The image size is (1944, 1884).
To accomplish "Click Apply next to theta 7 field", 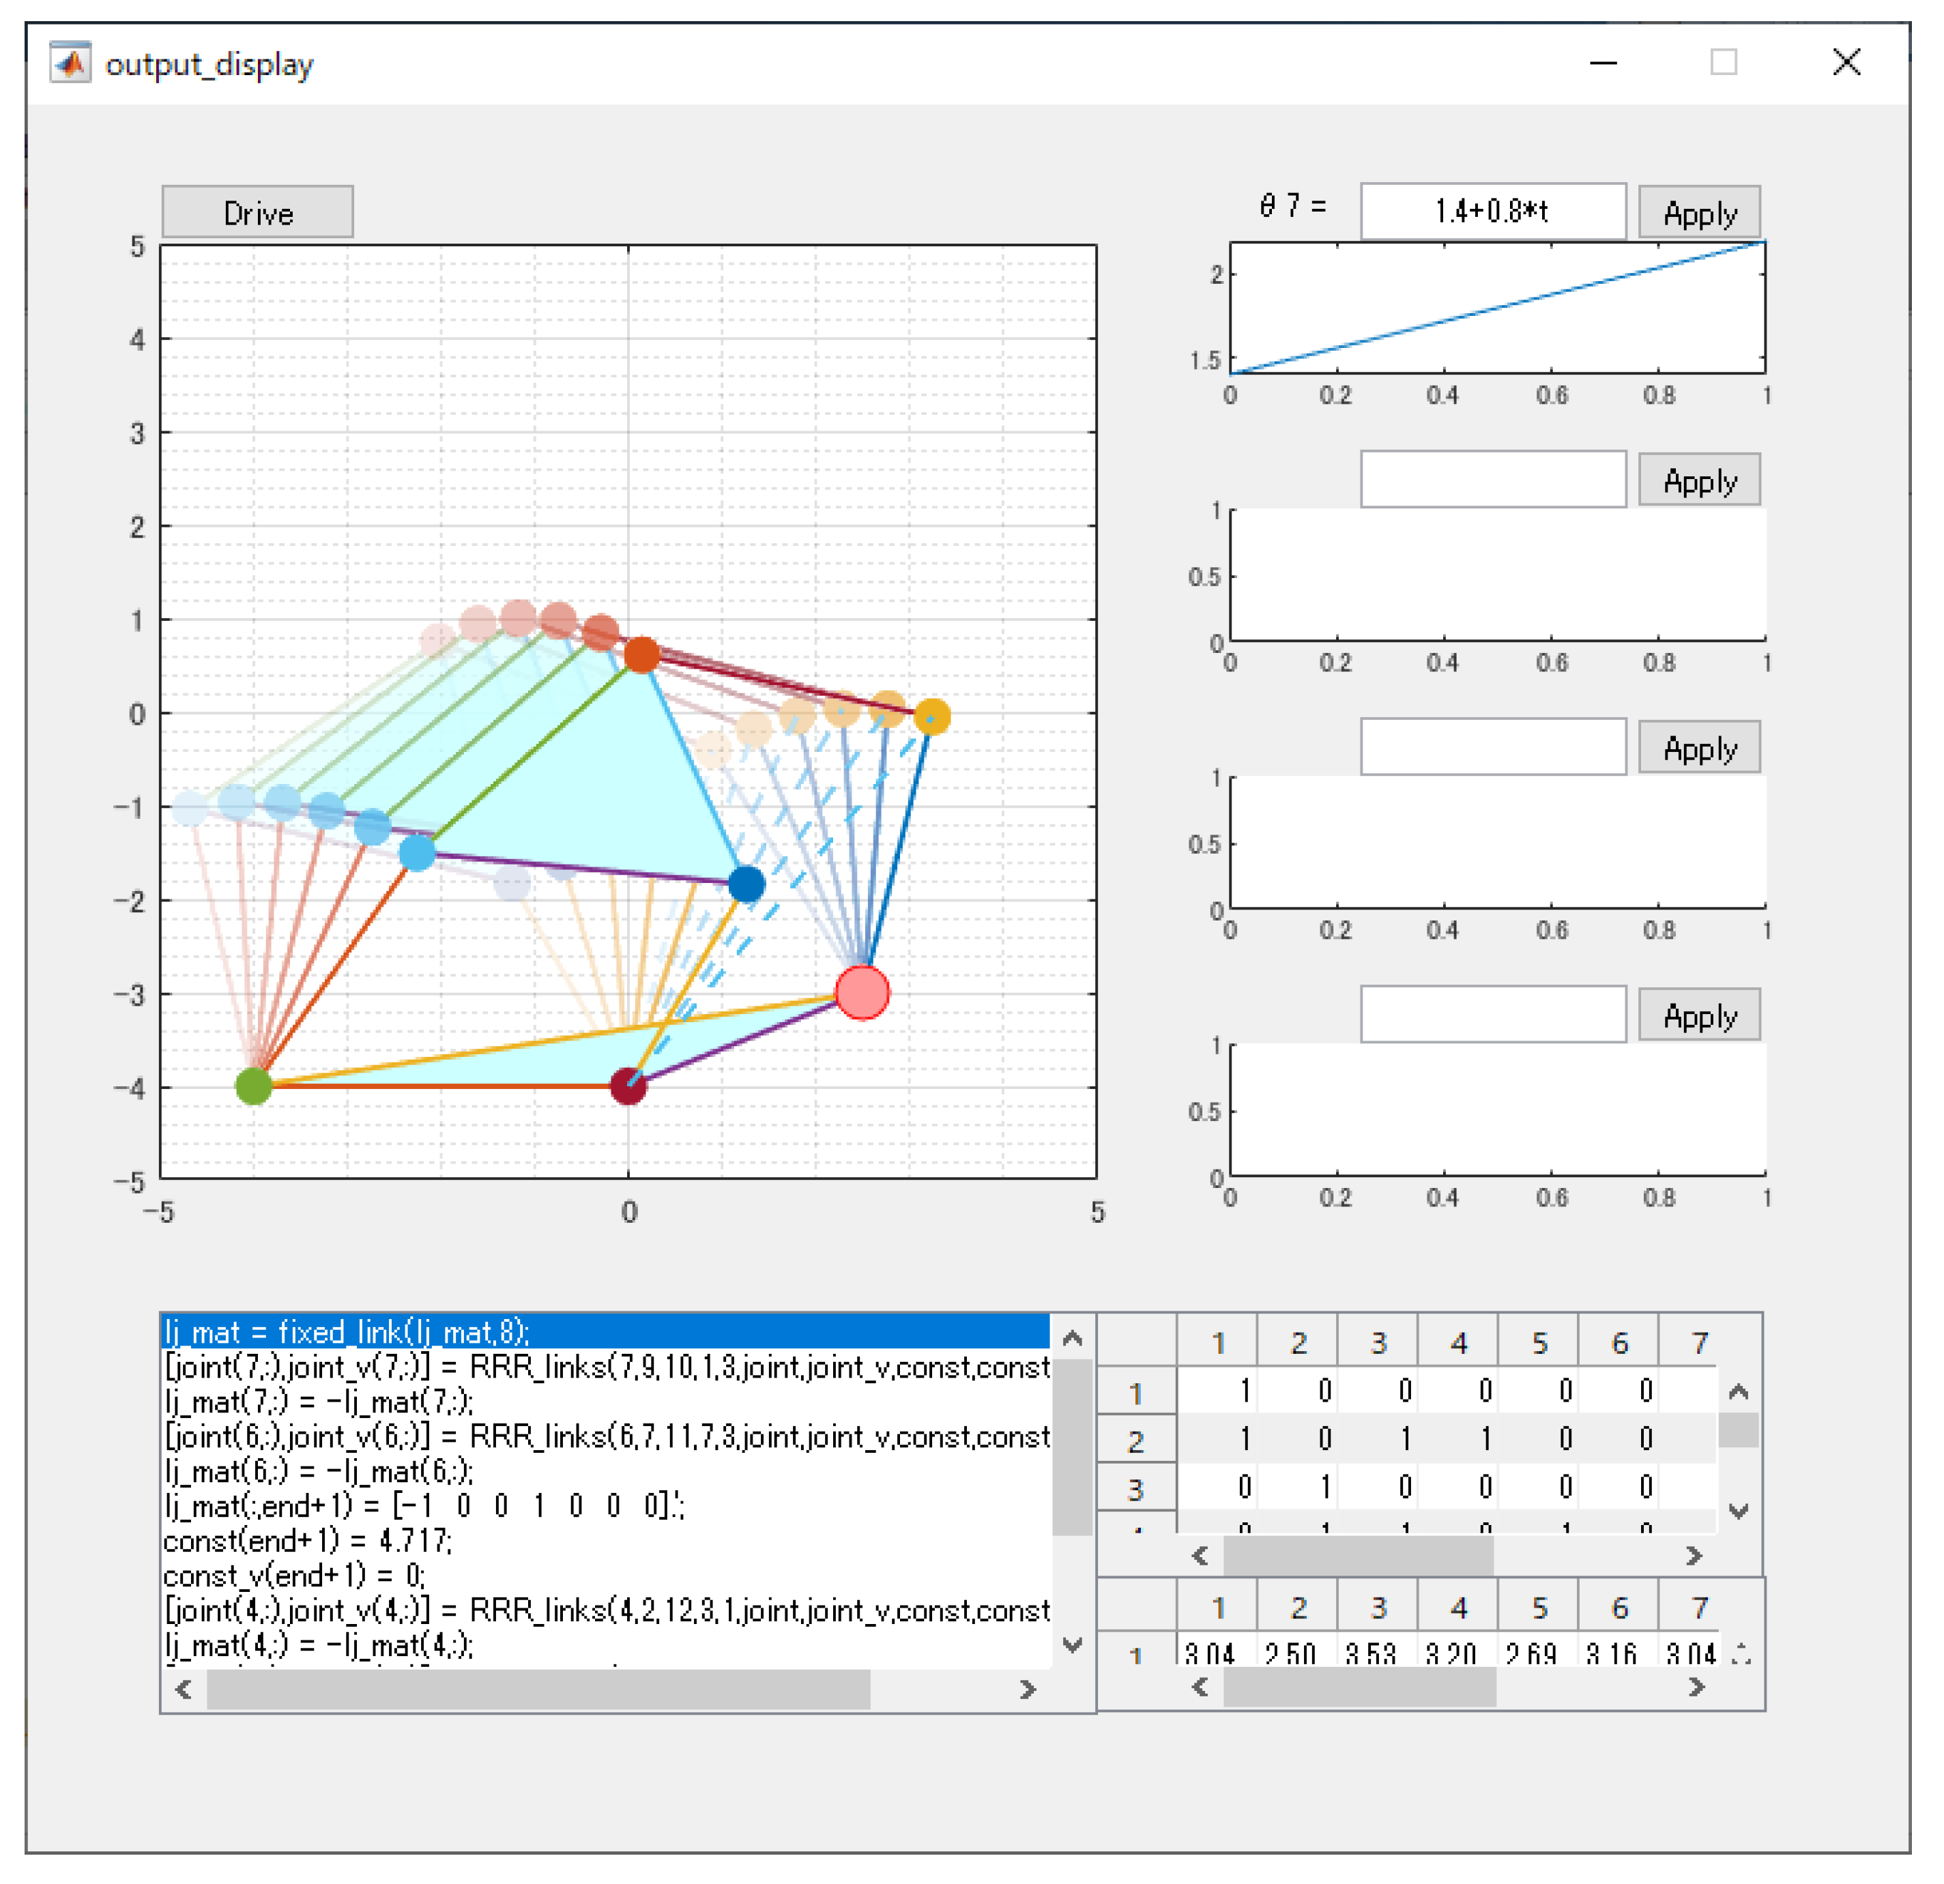I will 1698,212.
